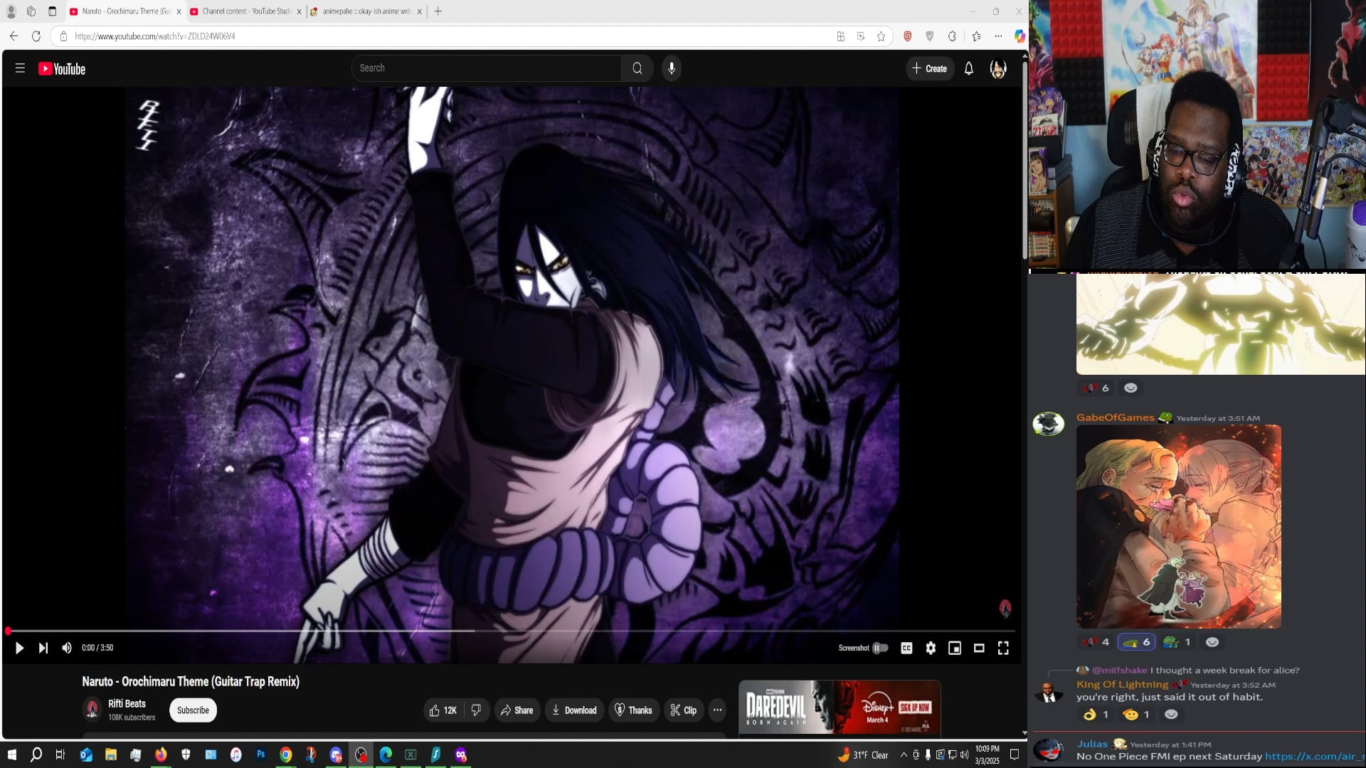
Task: Open the browser favorites list
Action: click(976, 36)
